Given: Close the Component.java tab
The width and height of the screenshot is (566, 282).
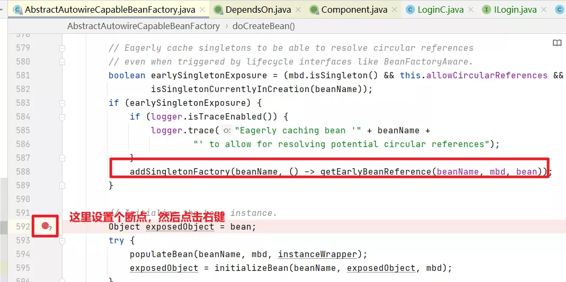Looking at the screenshot, I should coord(394,10).
